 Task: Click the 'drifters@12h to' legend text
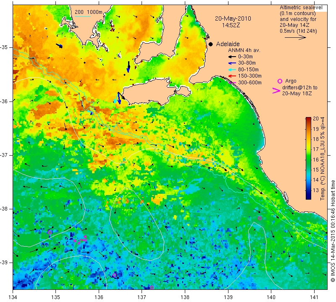tap(300, 88)
